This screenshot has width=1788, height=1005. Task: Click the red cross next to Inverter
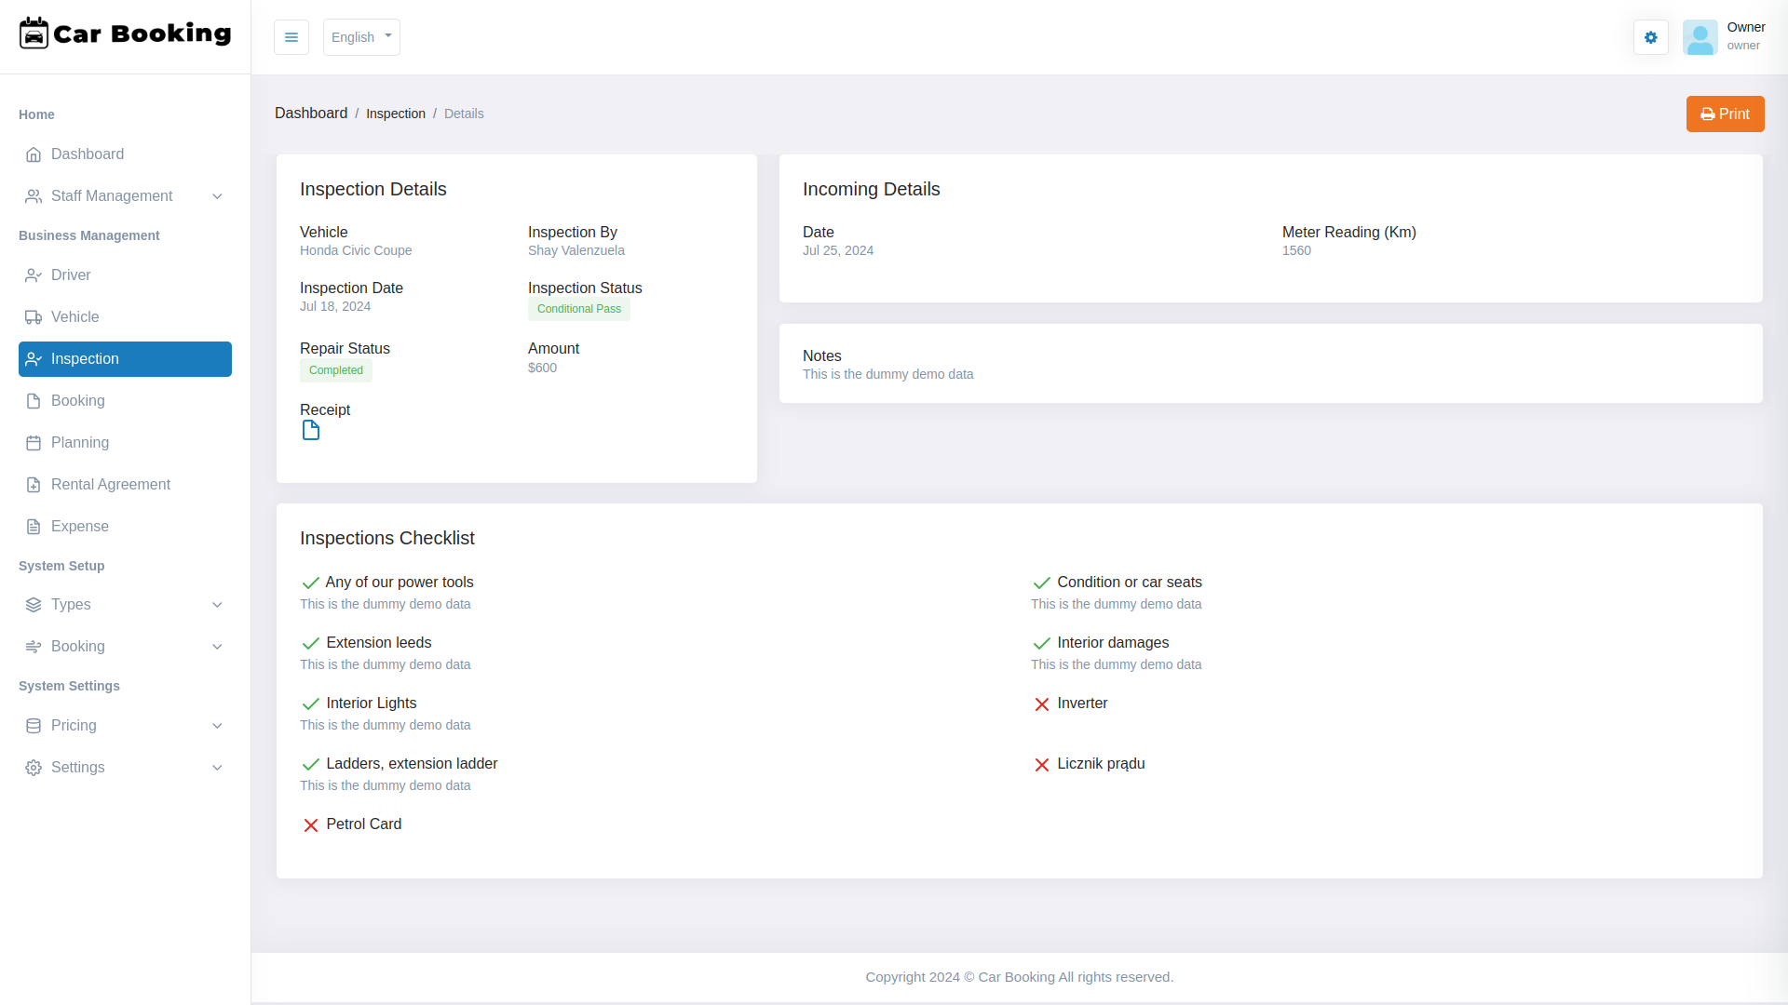click(1041, 704)
